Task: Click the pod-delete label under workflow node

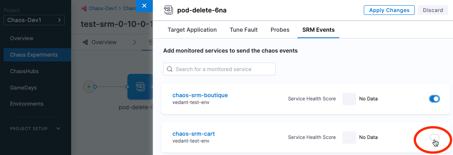Action: 136,108
